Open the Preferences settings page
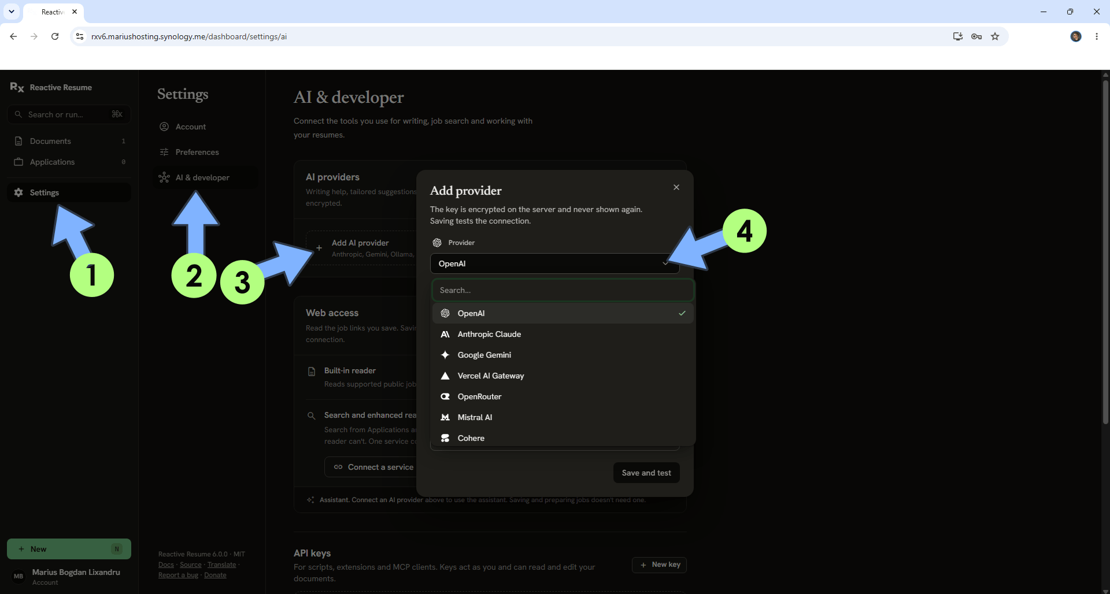Viewport: 1110px width, 594px height. 206,152
